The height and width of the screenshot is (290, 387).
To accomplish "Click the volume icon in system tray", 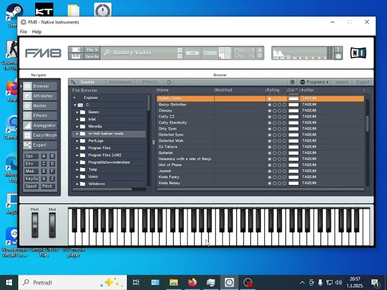I will pyautogui.click(x=339, y=282).
